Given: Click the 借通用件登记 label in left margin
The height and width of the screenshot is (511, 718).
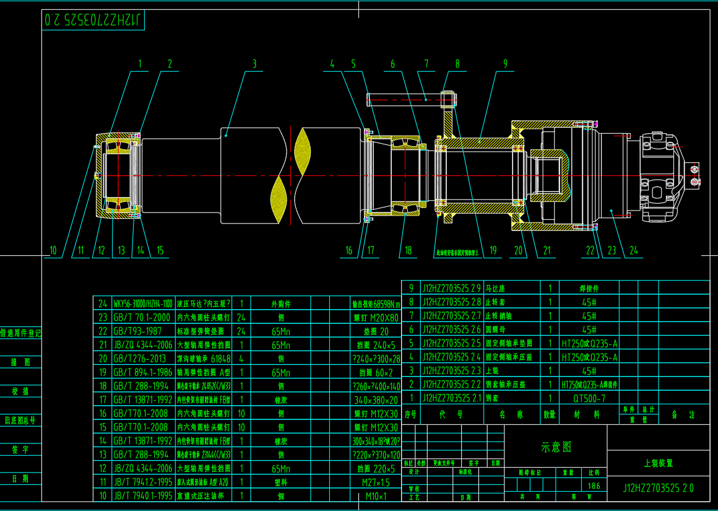Looking at the screenshot, I should point(21,333).
